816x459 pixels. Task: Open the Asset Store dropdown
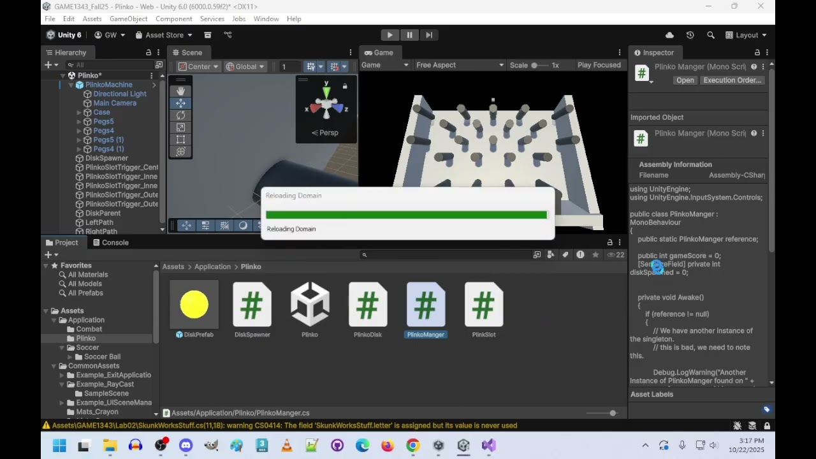tap(163, 35)
